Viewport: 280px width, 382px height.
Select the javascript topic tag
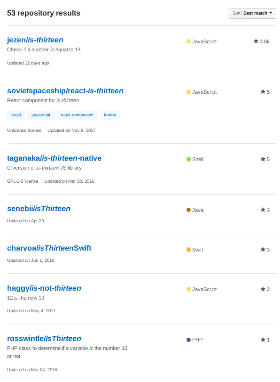(41, 115)
